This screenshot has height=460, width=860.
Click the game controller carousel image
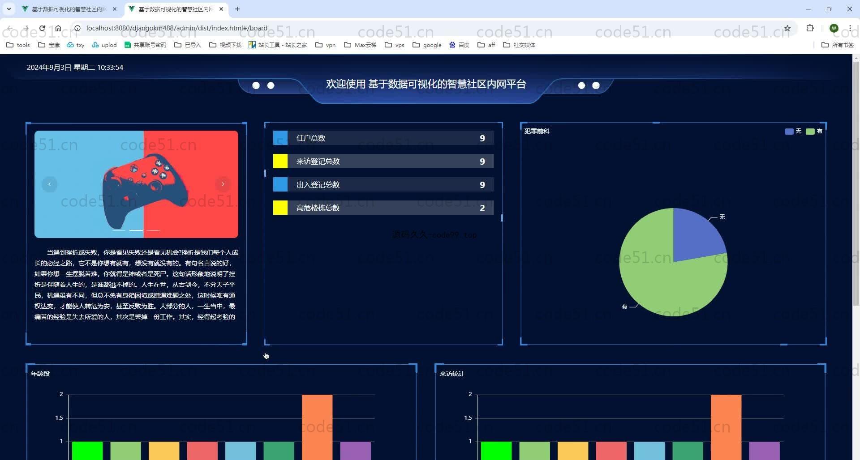pos(136,184)
